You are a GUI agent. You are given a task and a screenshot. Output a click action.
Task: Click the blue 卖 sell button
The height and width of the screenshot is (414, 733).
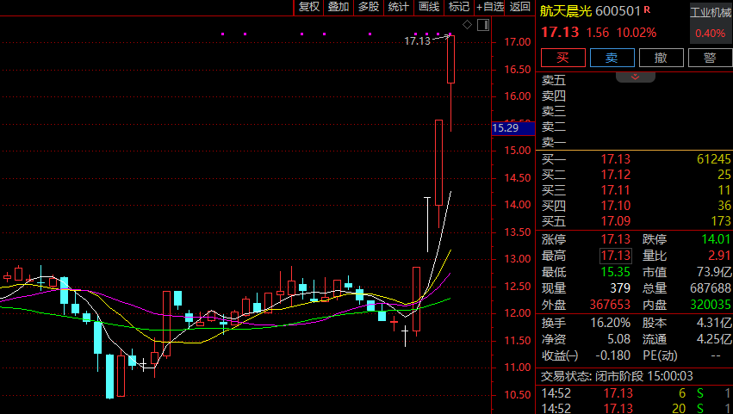click(612, 58)
